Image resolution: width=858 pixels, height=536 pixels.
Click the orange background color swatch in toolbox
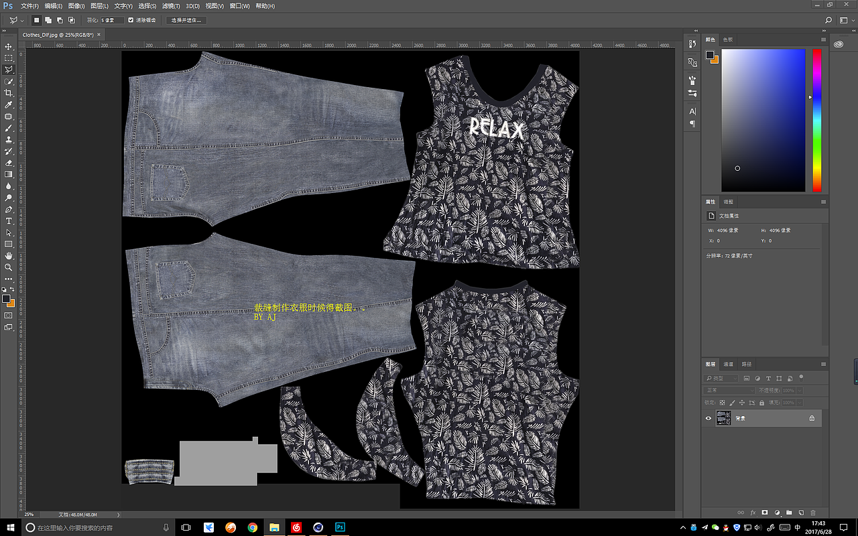(x=12, y=304)
